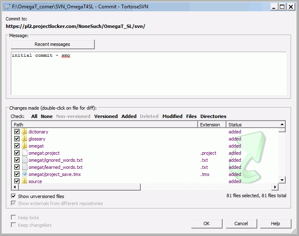Screen dimensions: 299x236
Task: Select the omegat/learned_words.txt file name
Action: [56, 167]
